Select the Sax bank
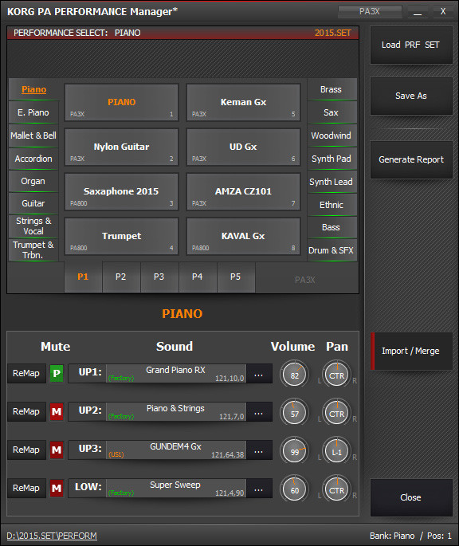 (331, 112)
